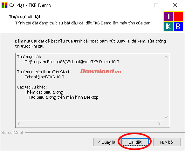Click the Download.vn watermark logo

click(x=101, y=71)
